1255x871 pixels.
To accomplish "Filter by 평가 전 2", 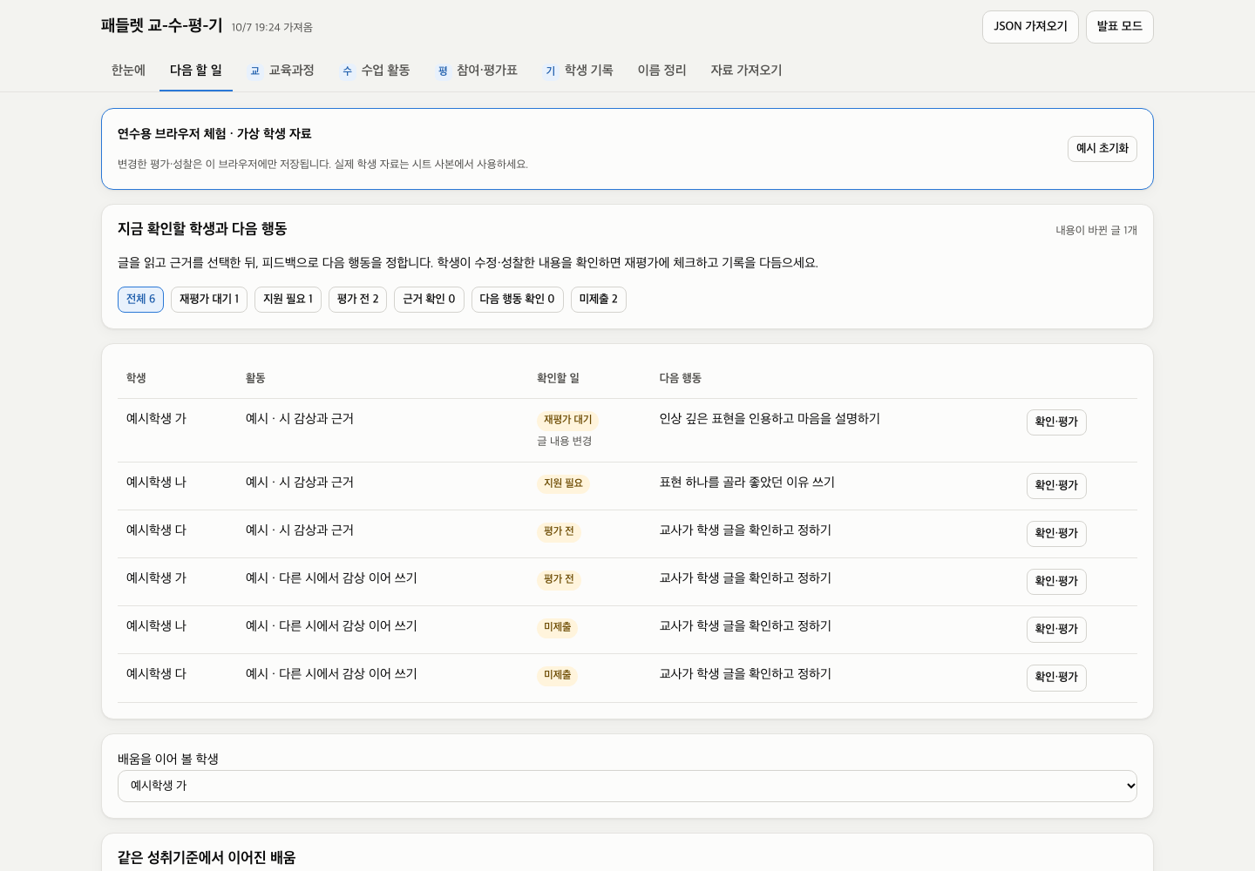I will click(x=357, y=300).
